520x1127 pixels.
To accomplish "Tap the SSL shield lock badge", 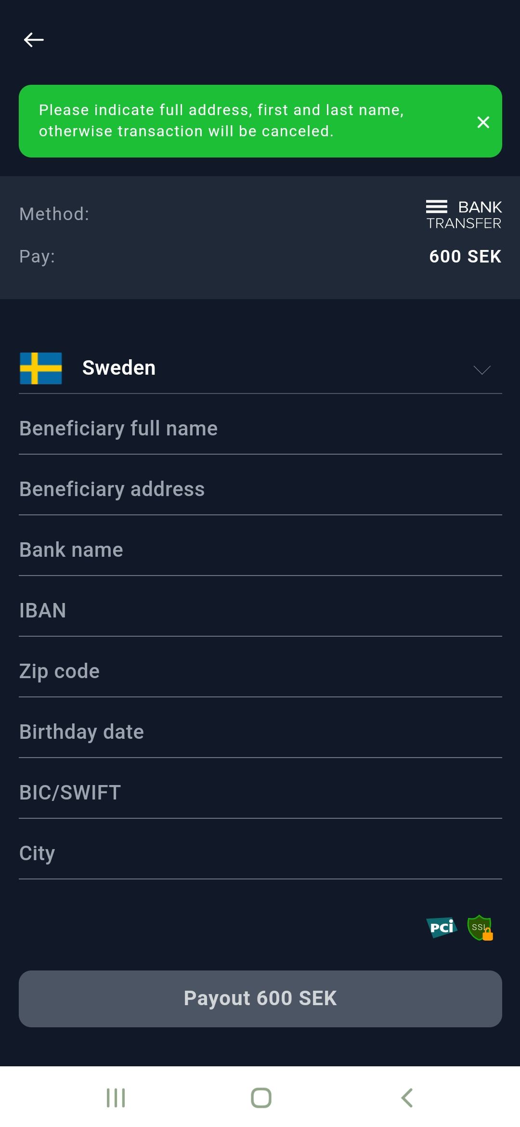I will 480,928.
